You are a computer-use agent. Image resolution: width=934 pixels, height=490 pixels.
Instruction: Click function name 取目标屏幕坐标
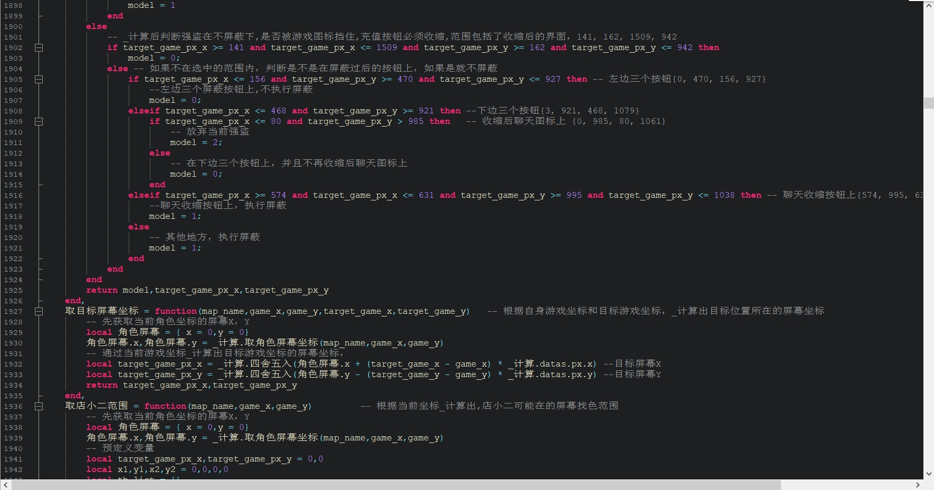pos(102,311)
